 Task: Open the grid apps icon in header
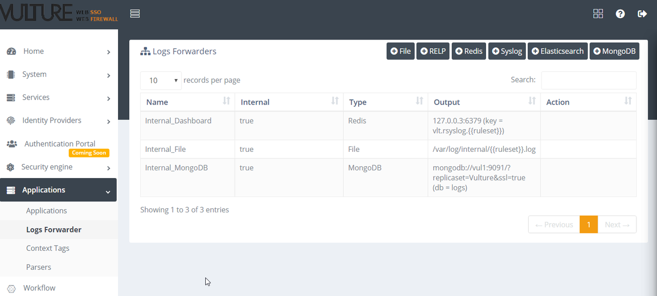(x=598, y=14)
